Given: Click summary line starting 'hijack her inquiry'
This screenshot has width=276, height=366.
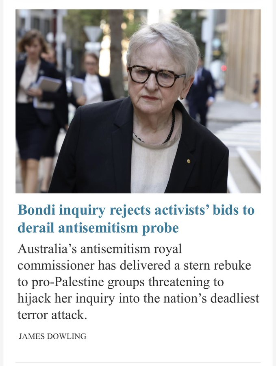Looking at the screenshot, I should coord(138,298).
